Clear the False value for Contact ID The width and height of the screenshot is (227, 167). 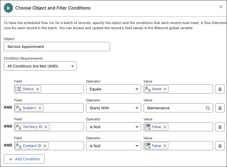(165, 146)
